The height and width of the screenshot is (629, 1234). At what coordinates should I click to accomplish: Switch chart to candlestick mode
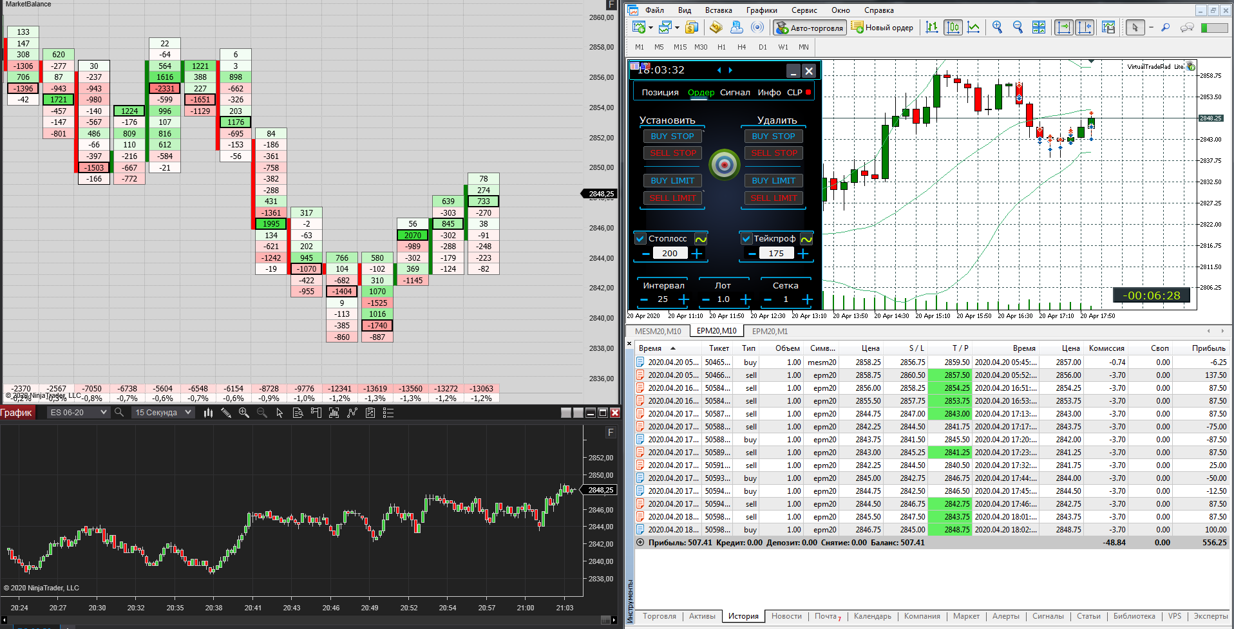pyautogui.click(x=953, y=27)
